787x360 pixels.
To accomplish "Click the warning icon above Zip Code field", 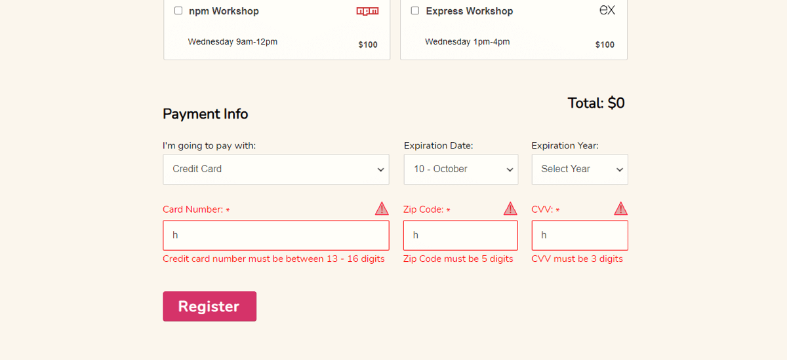I will 510,209.
